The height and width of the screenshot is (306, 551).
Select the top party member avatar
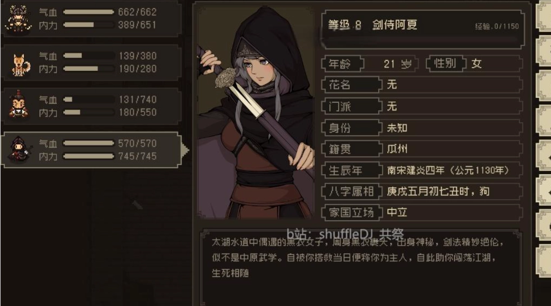click(18, 19)
